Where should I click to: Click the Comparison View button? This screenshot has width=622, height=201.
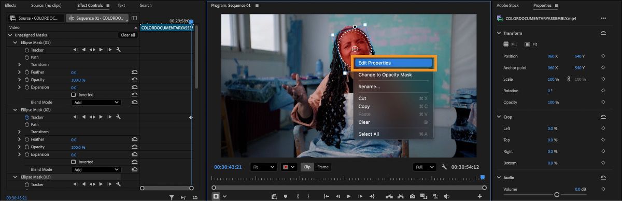pyautogui.click(x=424, y=196)
